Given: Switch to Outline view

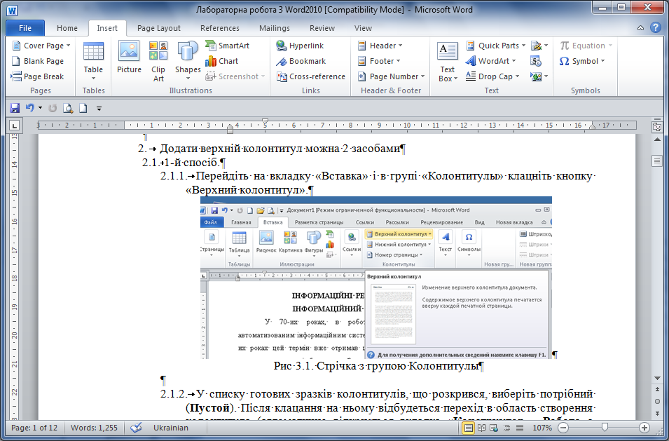Looking at the screenshot, I should (507, 428).
